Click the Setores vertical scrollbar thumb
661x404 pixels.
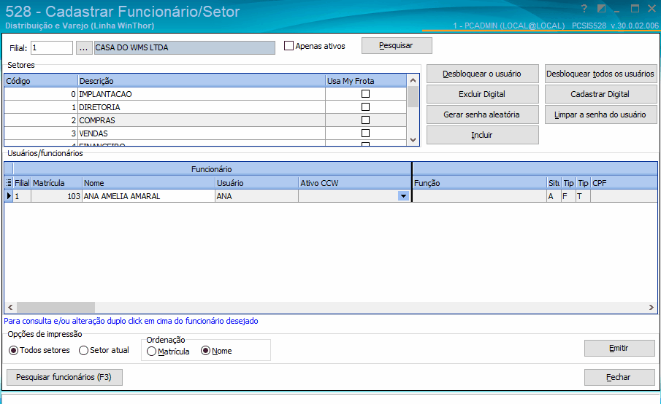click(413, 97)
